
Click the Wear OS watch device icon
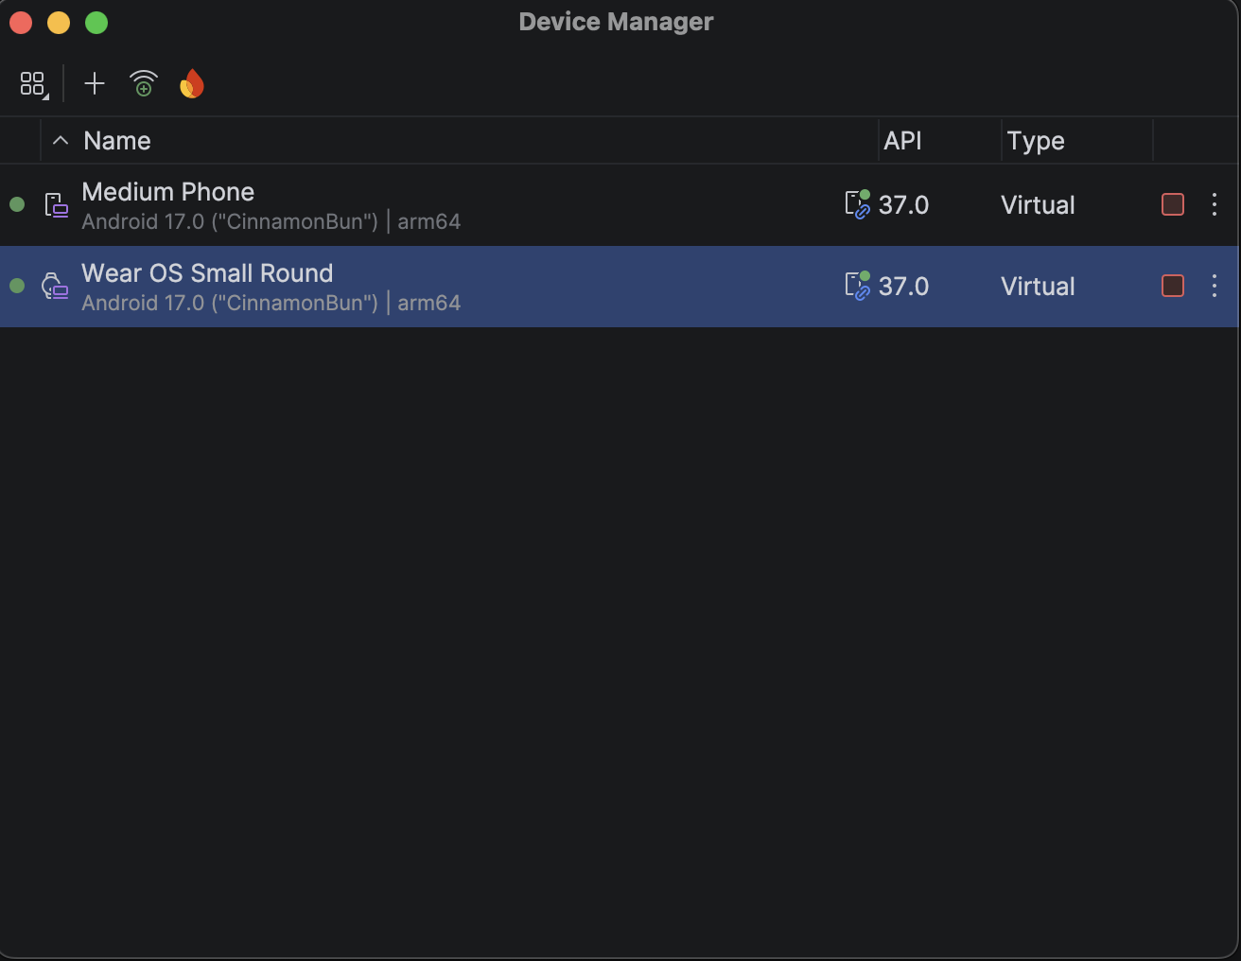click(x=56, y=287)
